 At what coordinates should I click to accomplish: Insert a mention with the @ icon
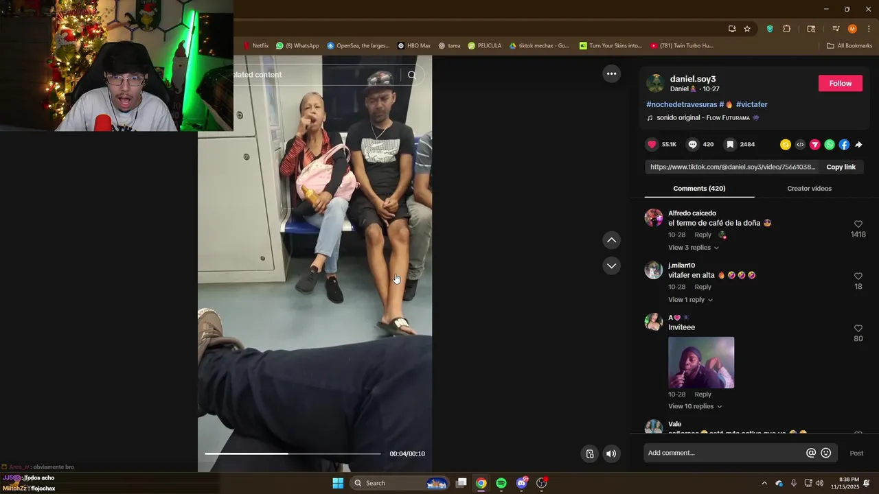(811, 453)
